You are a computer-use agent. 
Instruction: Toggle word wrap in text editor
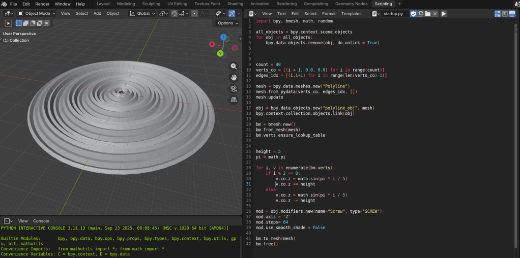click(505, 14)
